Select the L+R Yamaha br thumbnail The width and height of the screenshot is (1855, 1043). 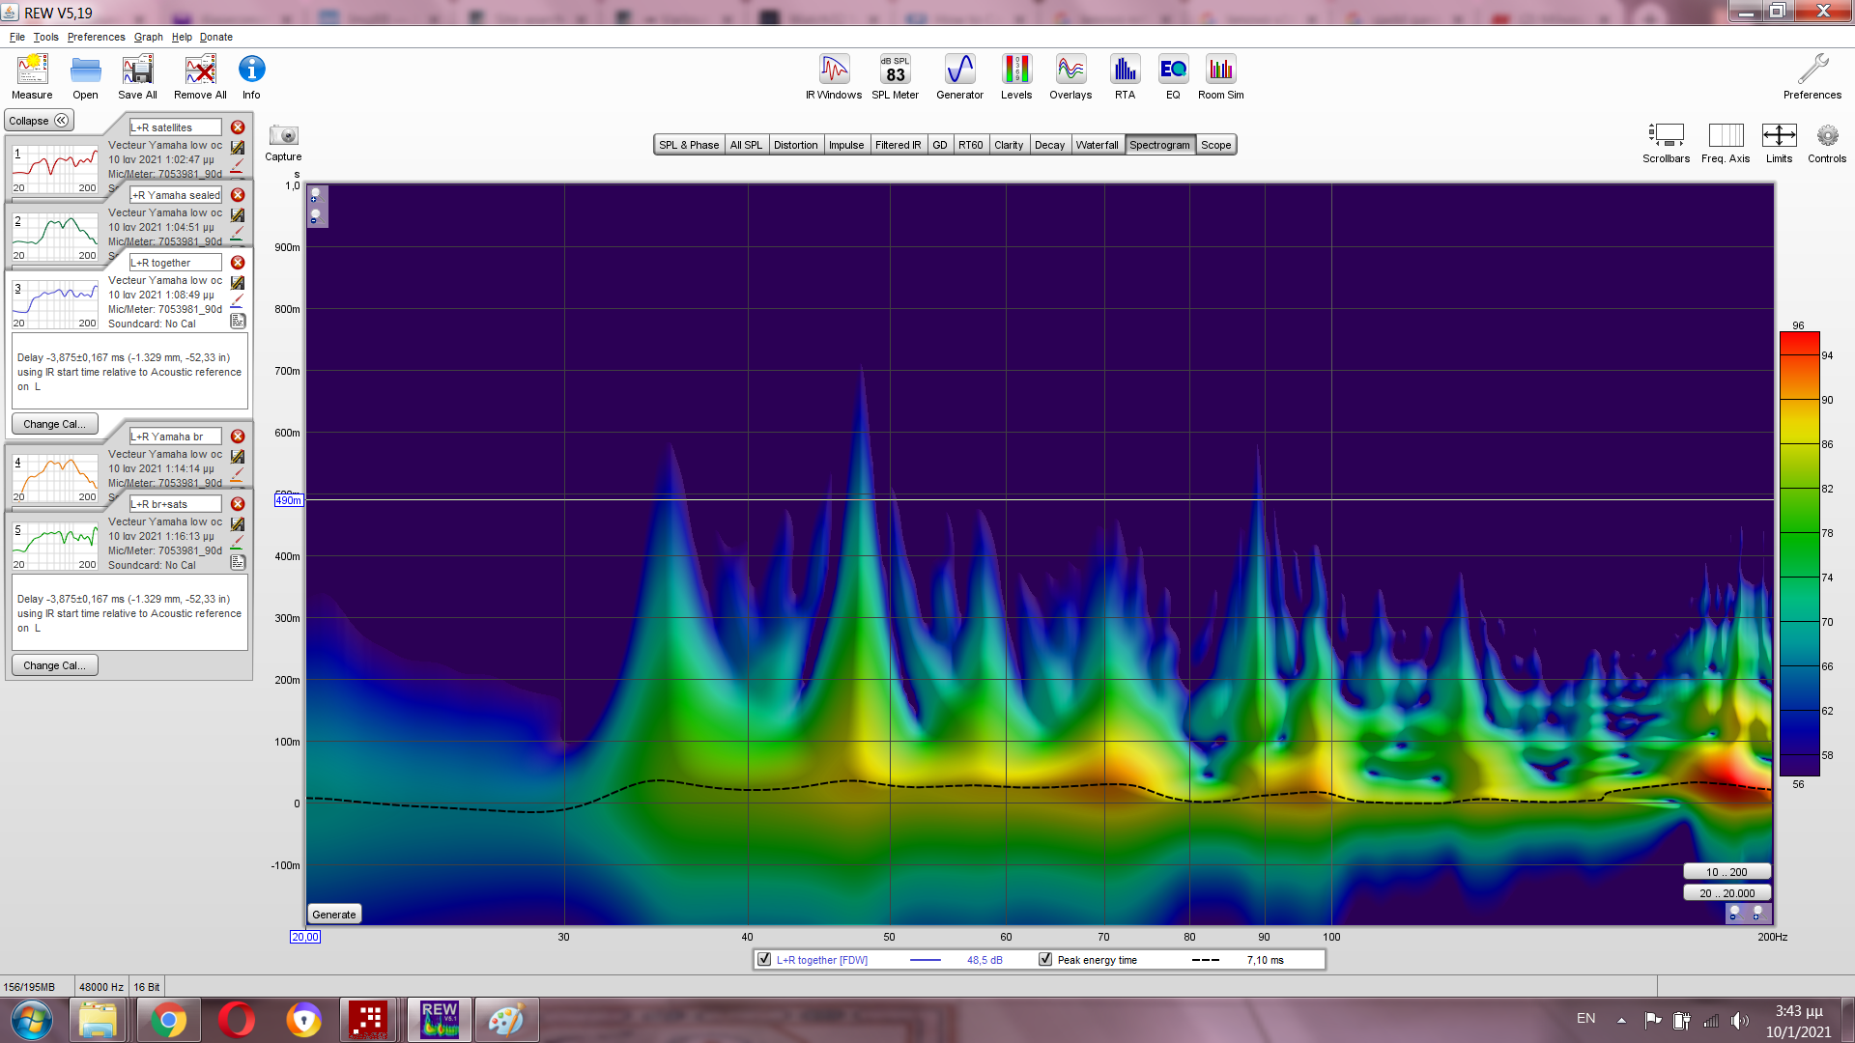pos(55,478)
